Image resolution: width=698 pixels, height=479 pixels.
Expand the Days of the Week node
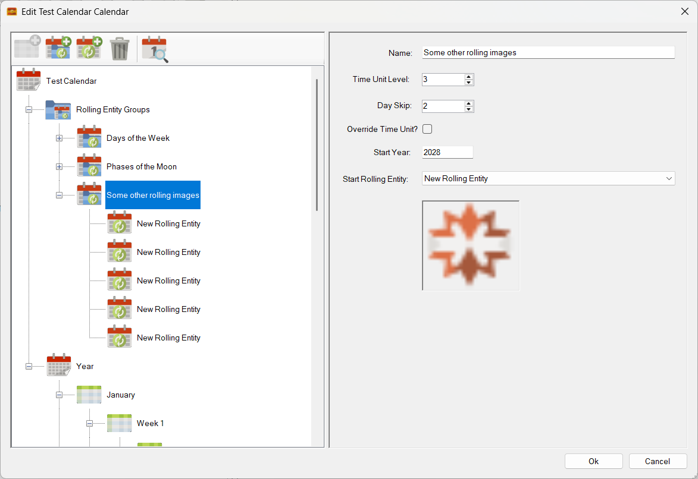click(x=59, y=138)
